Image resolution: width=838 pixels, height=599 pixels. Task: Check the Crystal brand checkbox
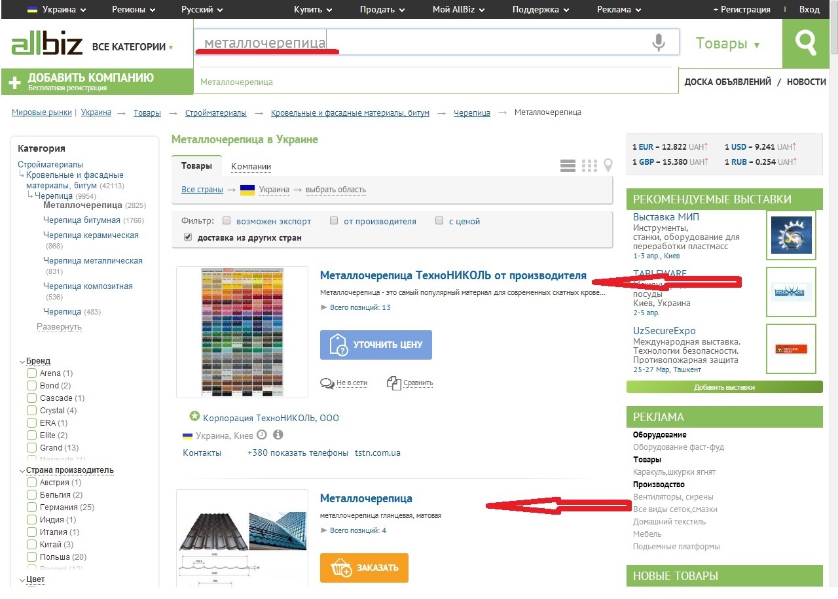coord(31,411)
